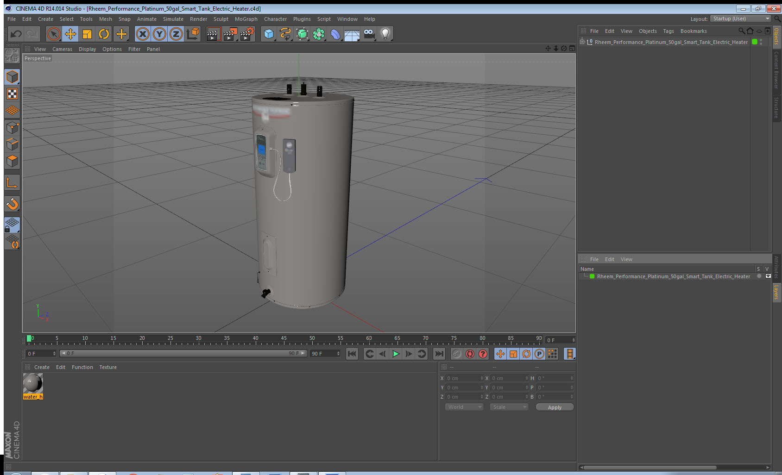Go to the start of animation
The height and width of the screenshot is (475, 782).
point(352,354)
